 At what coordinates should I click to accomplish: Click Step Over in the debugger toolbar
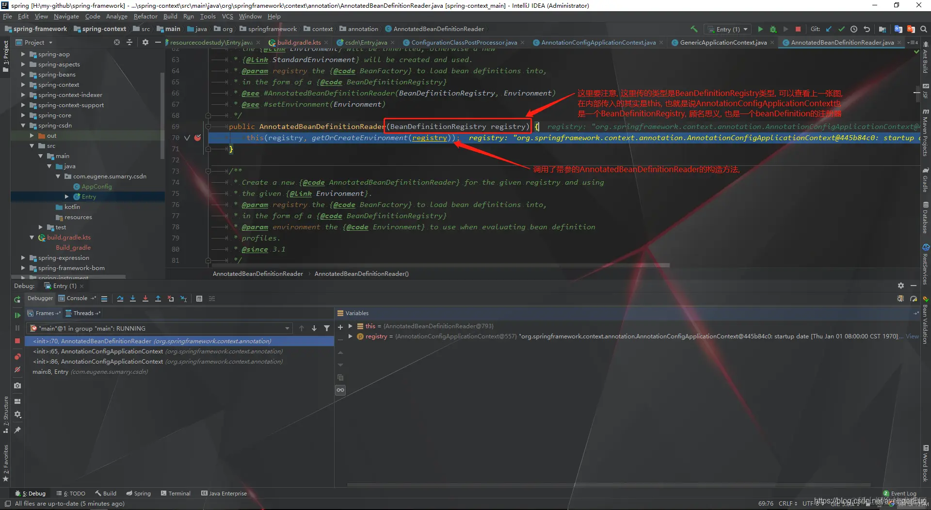click(x=120, y=299)
